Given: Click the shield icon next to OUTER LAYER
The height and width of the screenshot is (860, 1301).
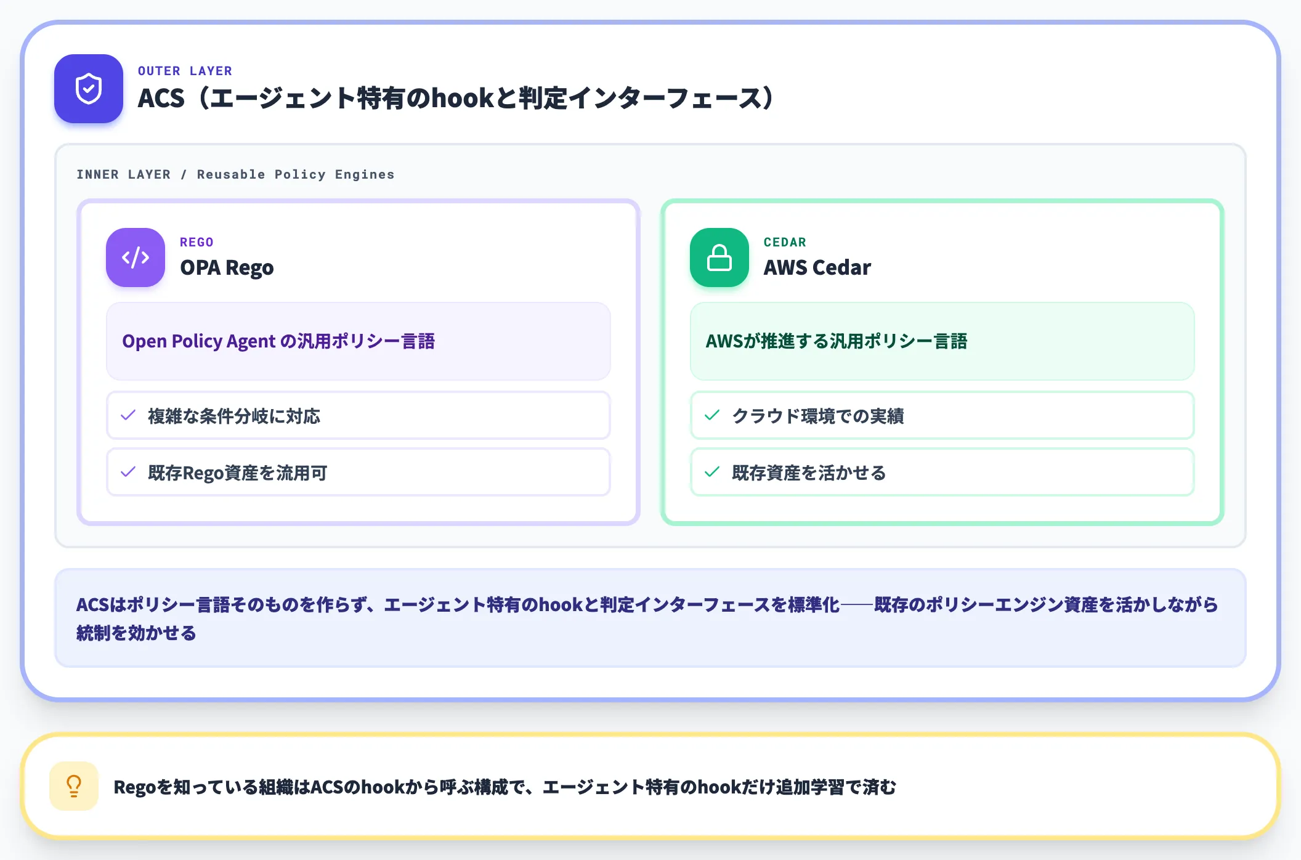Looking at the screenshot, I should 89,89.
